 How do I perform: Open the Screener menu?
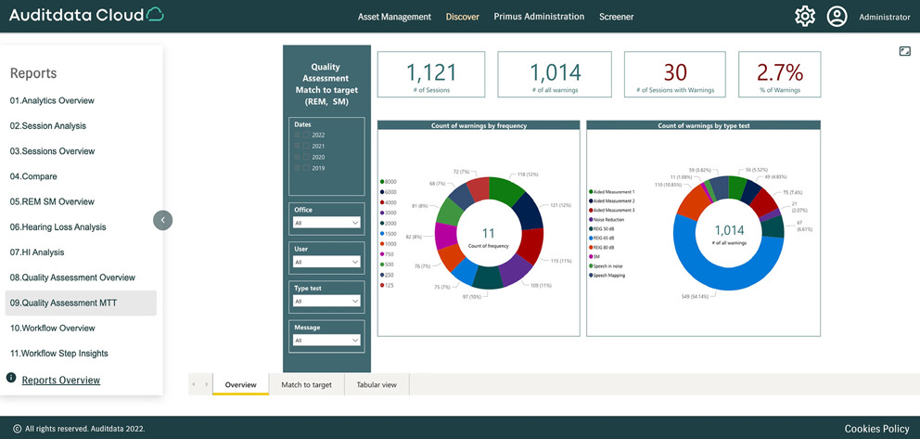(616, 17)
